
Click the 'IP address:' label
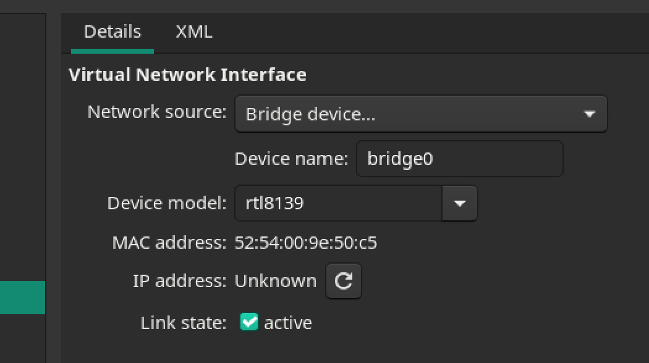180,282
